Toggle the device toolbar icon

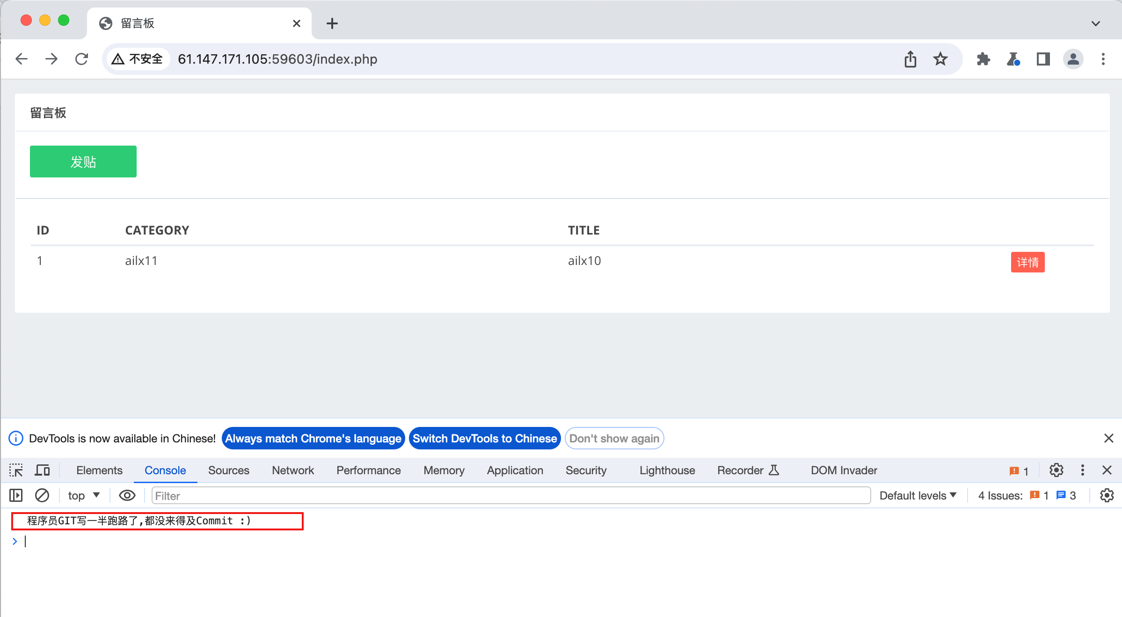(42, 470)
